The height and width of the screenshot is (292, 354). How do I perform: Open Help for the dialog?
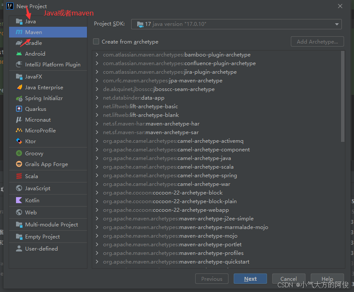(x=327, y=279)
